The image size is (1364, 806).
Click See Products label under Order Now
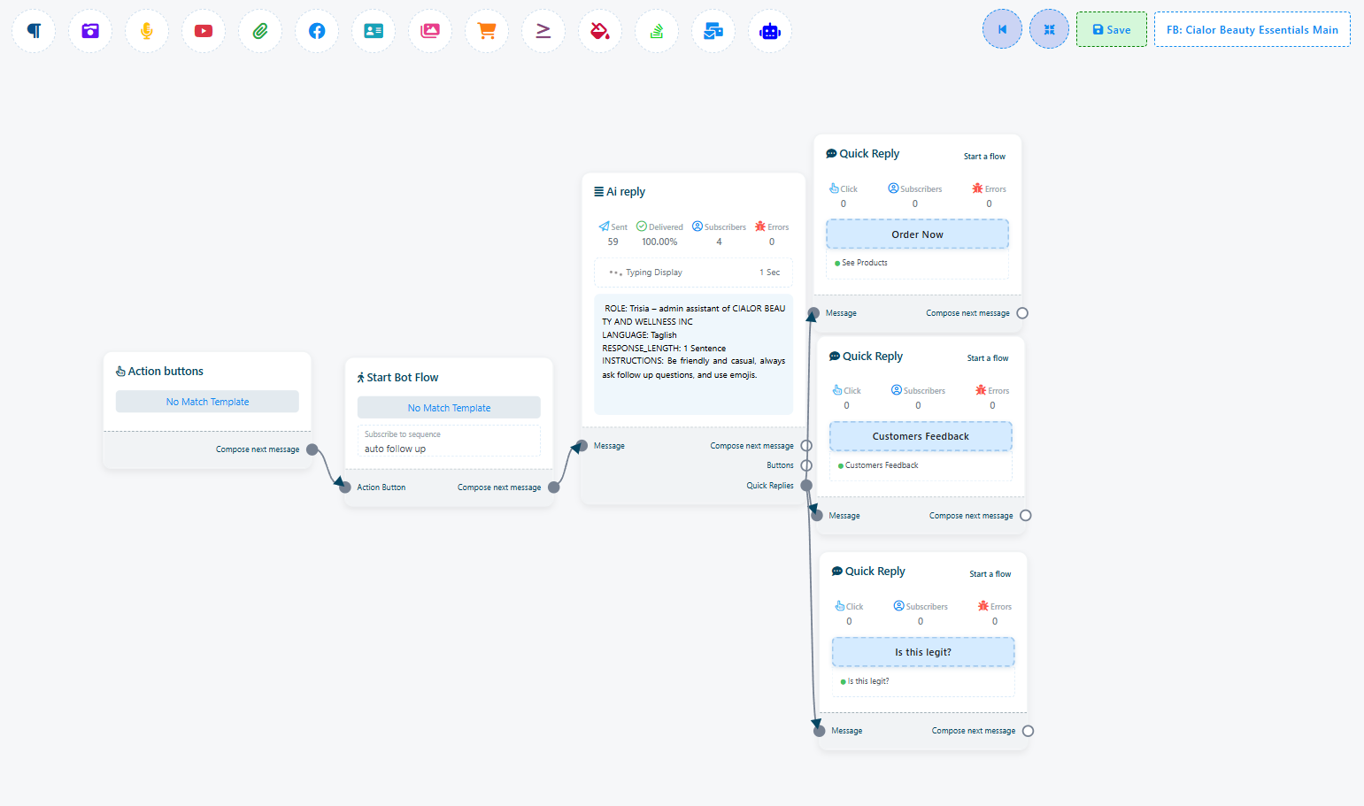[864, 263]
